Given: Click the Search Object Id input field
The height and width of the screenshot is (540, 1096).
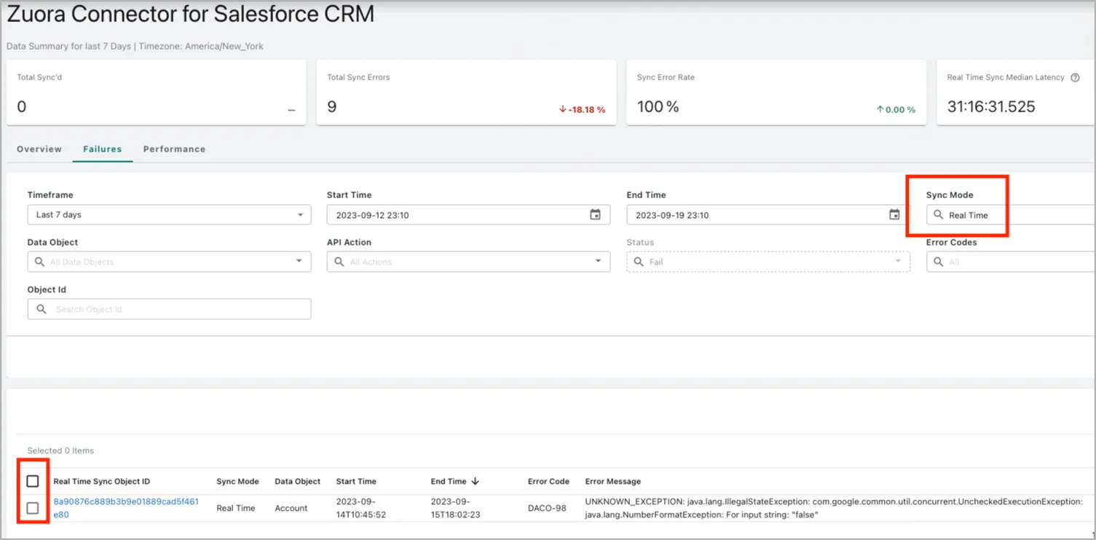Looking at the screenshot, I should pyautogui.click(x=169, y=309).
